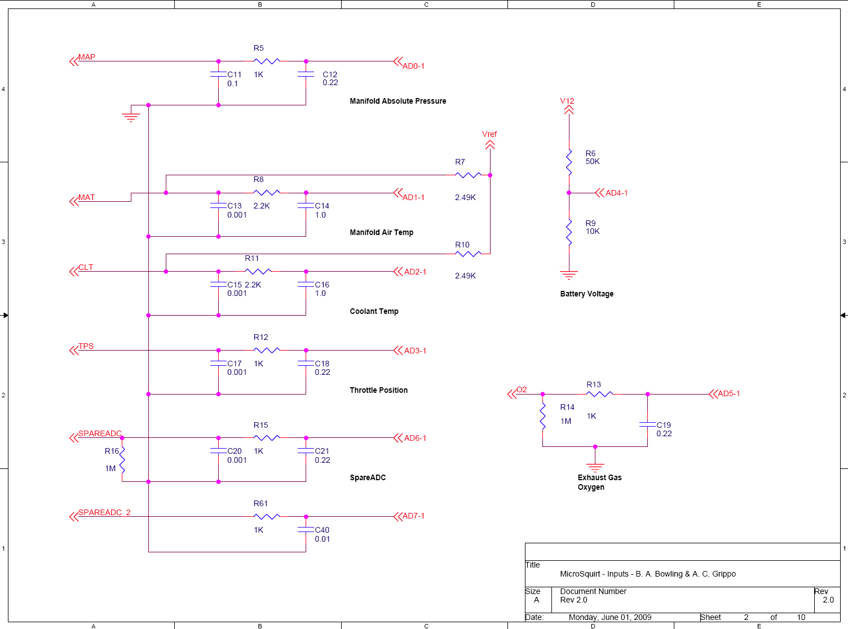Select the Vref power symbol
Viewport: 848px width, 629px height.
click(490, 145)
